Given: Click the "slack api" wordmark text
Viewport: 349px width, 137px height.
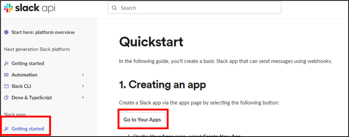Looking at the screenshot, I should tap(35, 8).
